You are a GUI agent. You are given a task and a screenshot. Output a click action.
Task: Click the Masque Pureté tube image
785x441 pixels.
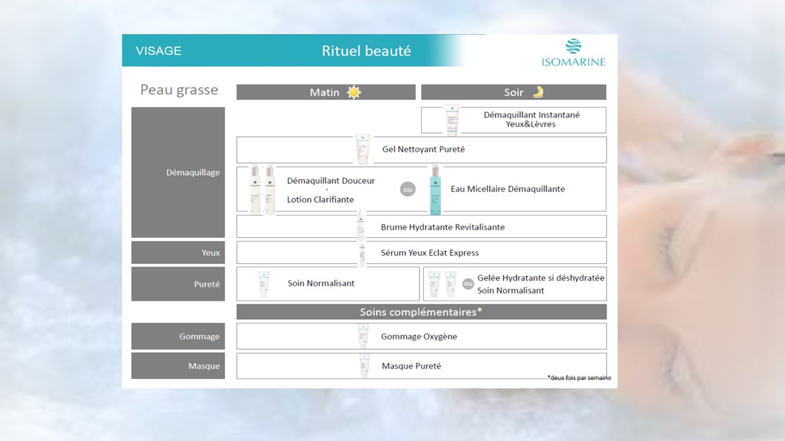(x=364, y=366)
